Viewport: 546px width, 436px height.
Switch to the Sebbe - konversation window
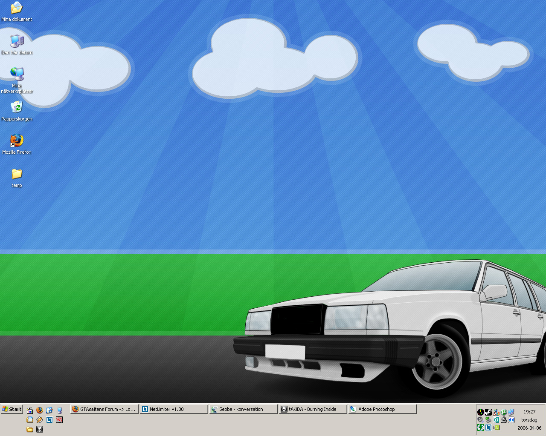(244, 409)
